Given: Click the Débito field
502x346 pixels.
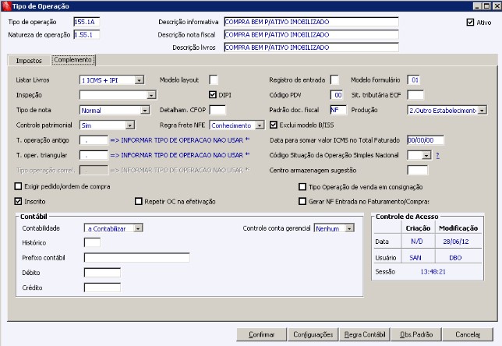Looking at the screenshot, I should click(x=102, y=273).
